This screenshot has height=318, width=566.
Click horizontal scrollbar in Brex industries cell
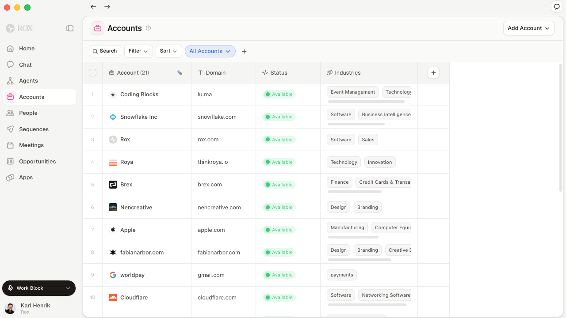pos(355,192)
